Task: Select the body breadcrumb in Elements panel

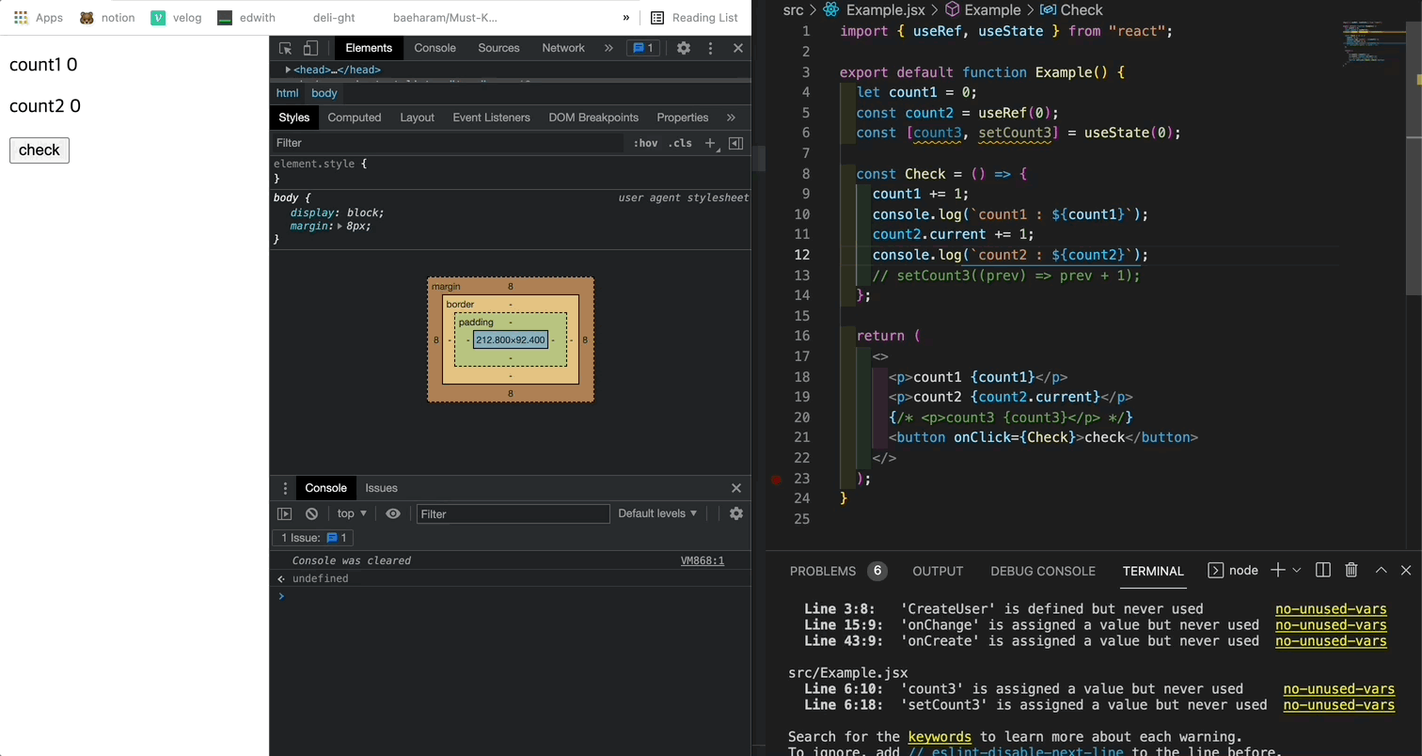Action: tap(324, 93)
